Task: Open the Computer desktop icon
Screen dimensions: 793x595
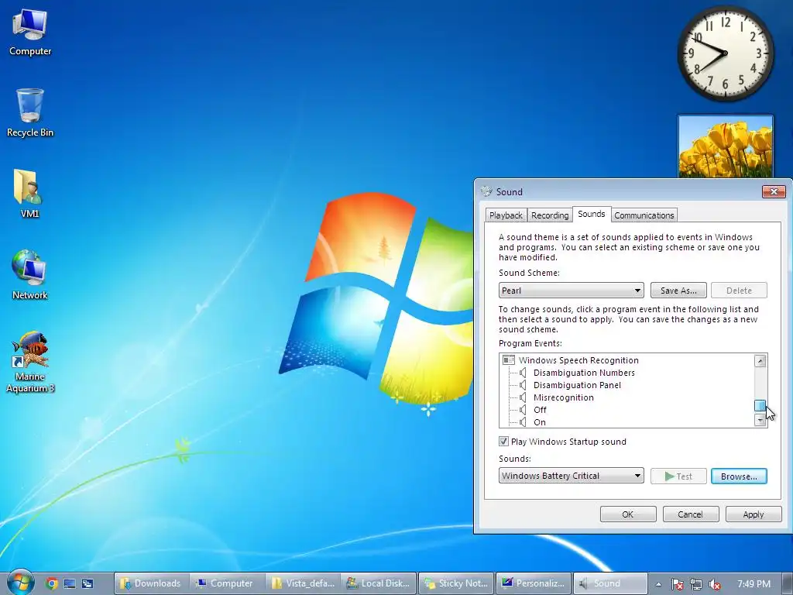Action: (x=30, y=31)
